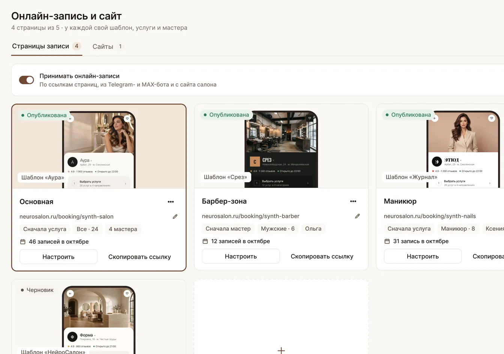This screenshot has width=504, height=354.
Task: Click the neurosalon.ru/booking/synth-salon URL text
Action: point(66,217)
